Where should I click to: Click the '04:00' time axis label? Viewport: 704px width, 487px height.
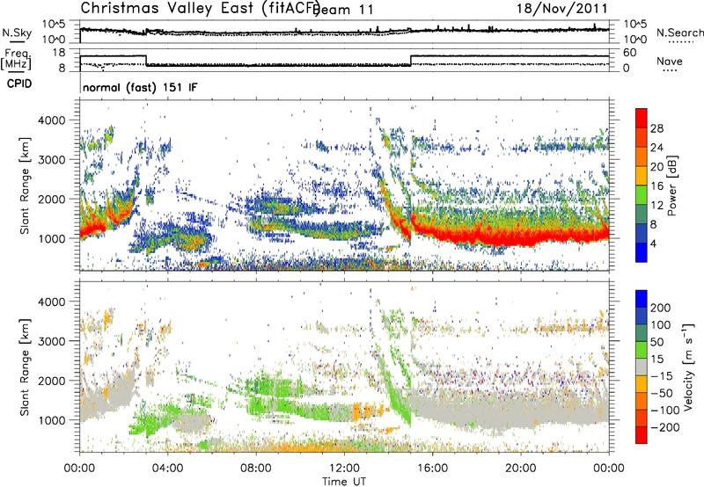coord(167,469)
